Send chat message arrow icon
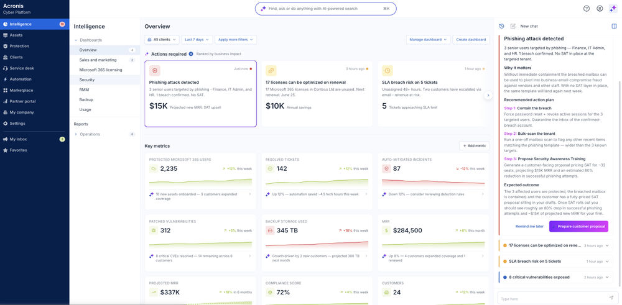The width and height of the screenshot is (622, 305). point(611,298)
